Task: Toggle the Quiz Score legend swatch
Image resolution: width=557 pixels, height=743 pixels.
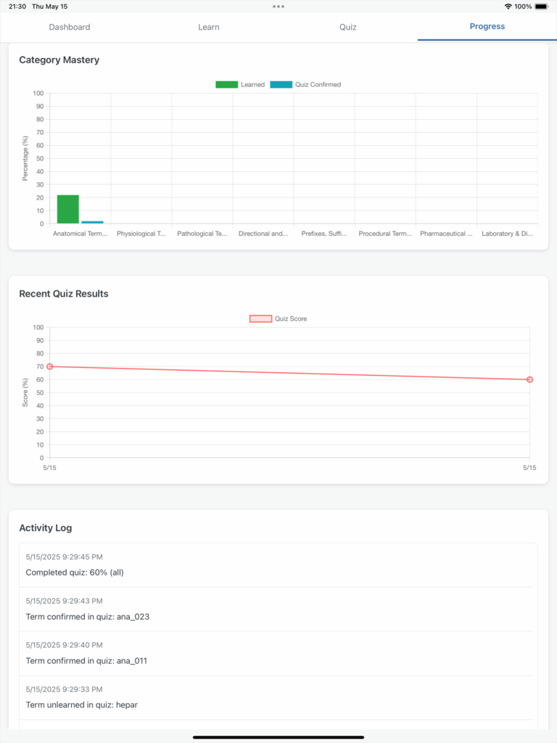Action: 260,319
